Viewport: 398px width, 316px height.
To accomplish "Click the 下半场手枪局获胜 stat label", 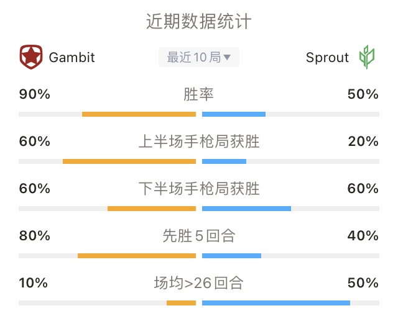I will 199,189.
